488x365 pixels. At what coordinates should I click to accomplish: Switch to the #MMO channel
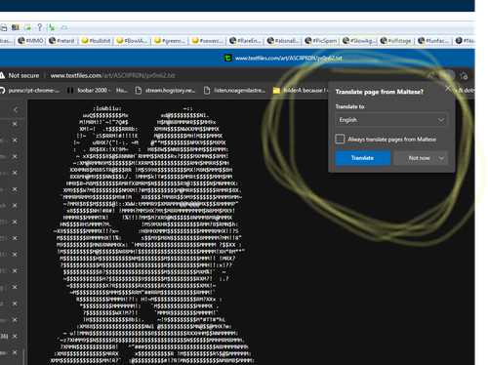click(30, 41)
